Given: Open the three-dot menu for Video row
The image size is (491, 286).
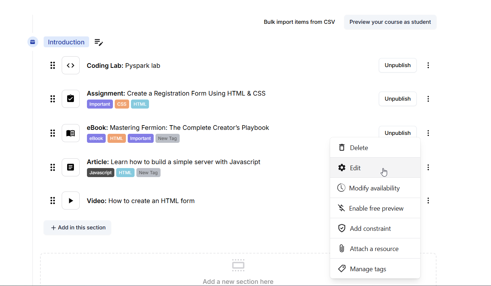Looking at the screenshot, I should click(x=428, y=201).
